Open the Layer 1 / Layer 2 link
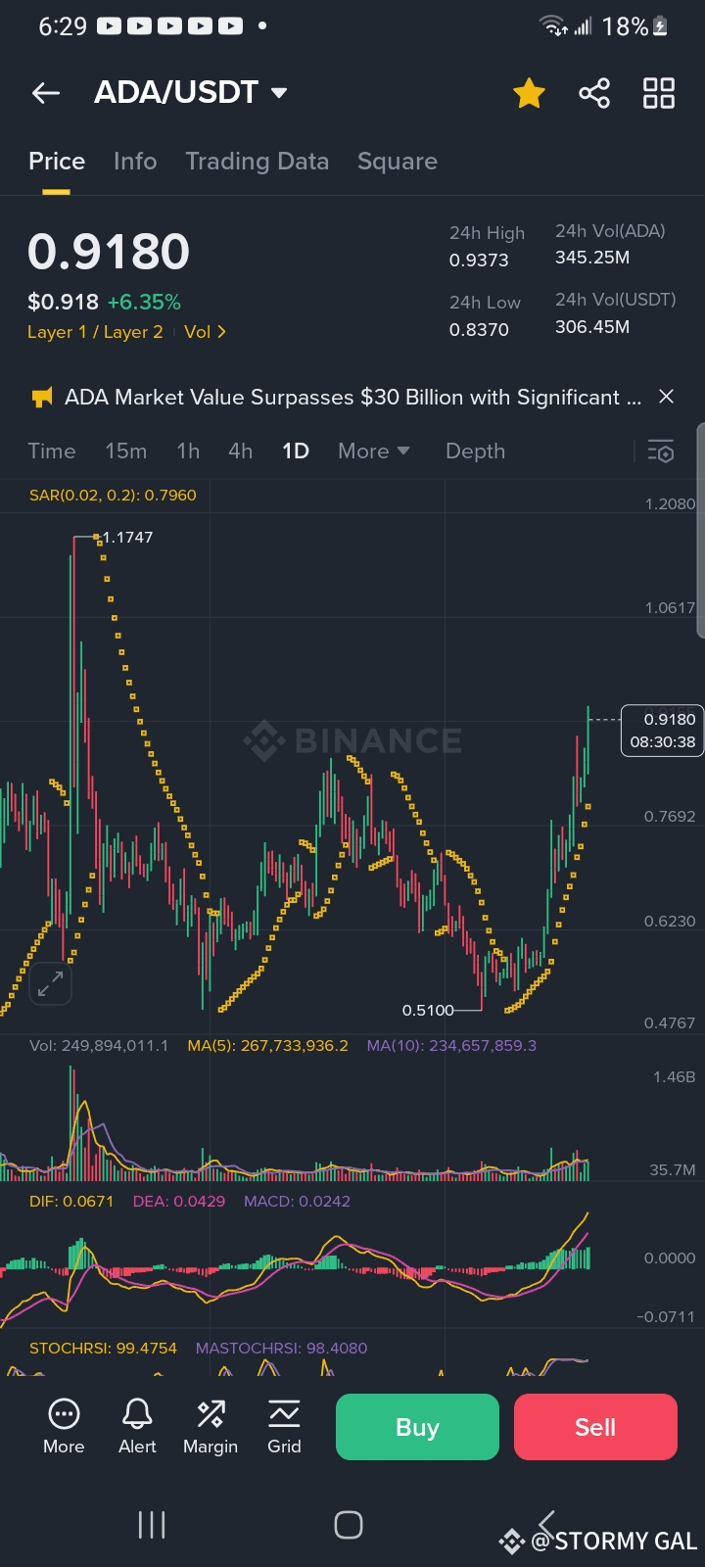Viewport: 705px width, 1567px height. tap(95, 332)
